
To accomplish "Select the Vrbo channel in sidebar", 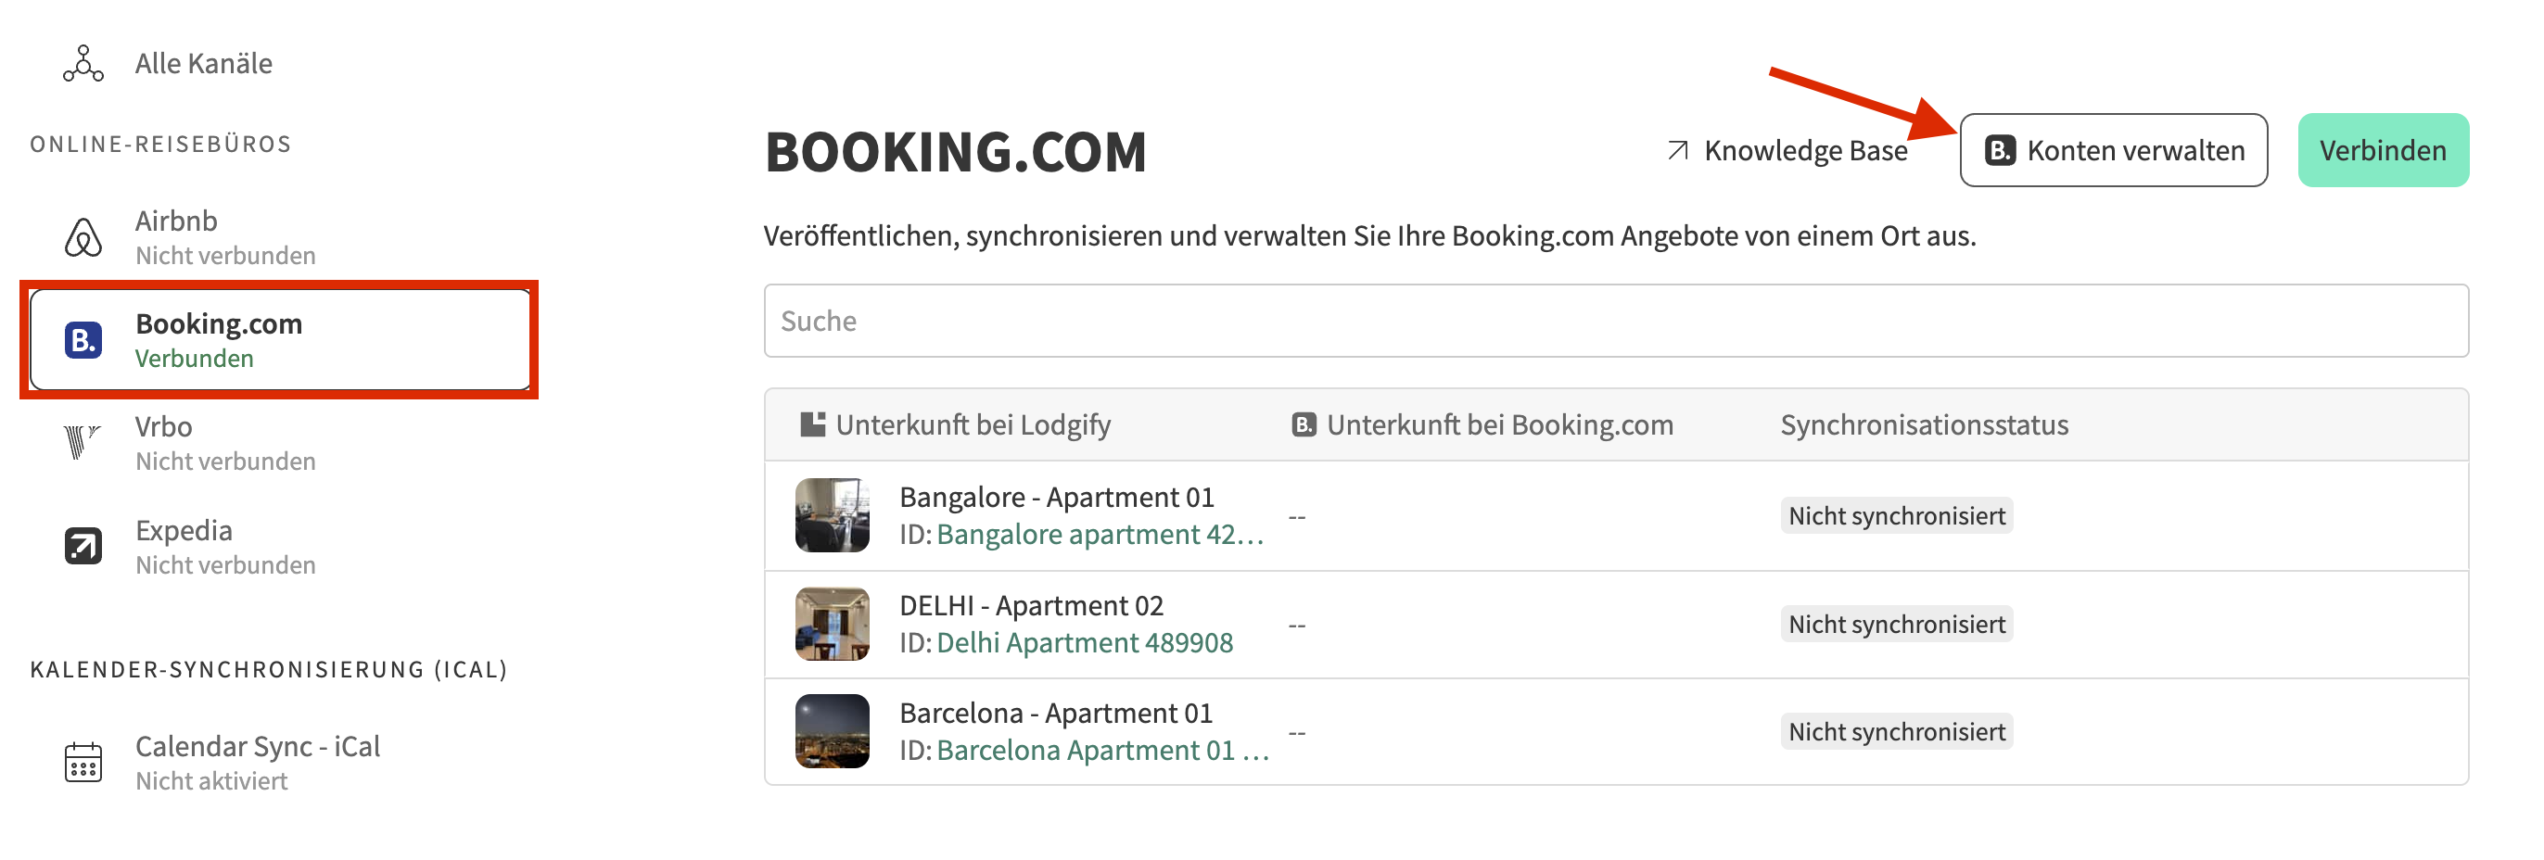I will point(278,443).
